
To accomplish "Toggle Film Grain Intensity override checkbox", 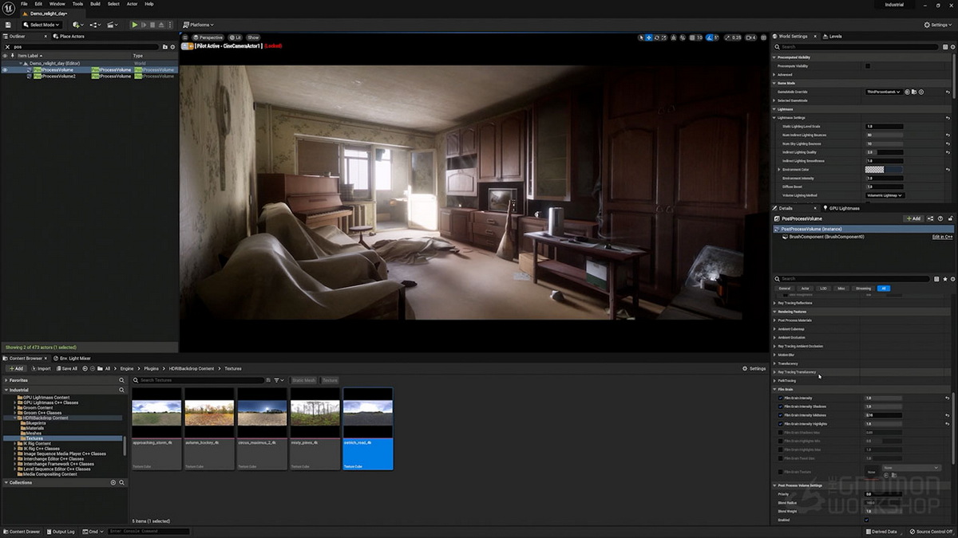I will (x=780, y=398).
